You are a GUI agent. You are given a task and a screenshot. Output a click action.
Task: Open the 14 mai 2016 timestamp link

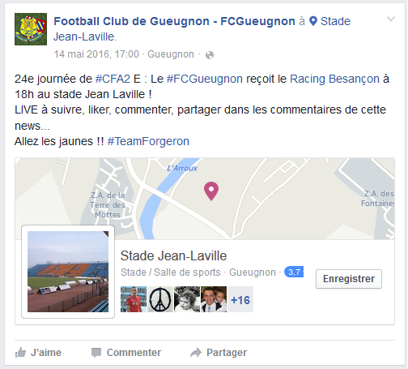96,54
